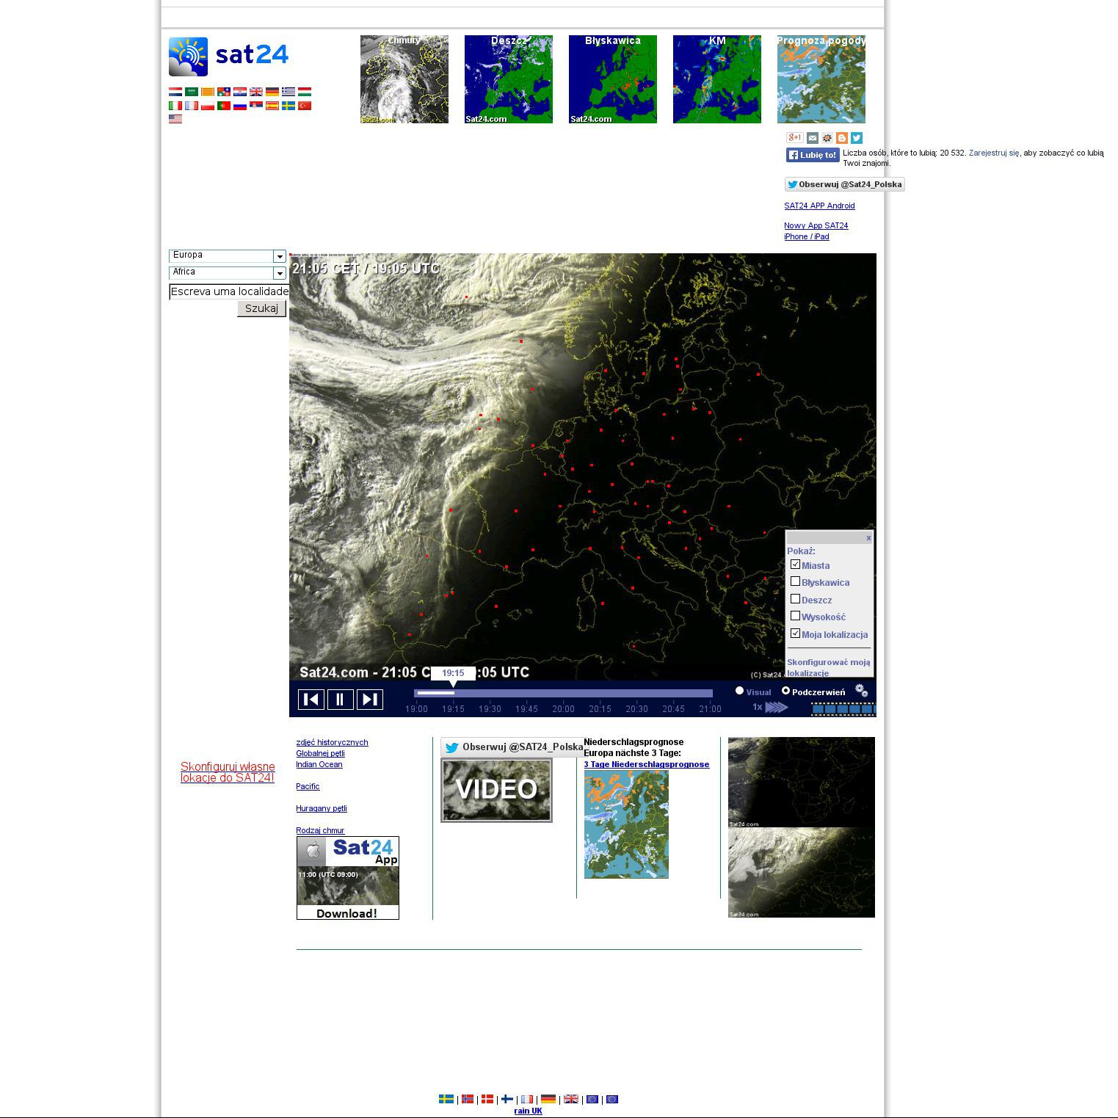Screen dimensions: 1118x1118
Task: Share page via the email icon
Action: [812, 138]
